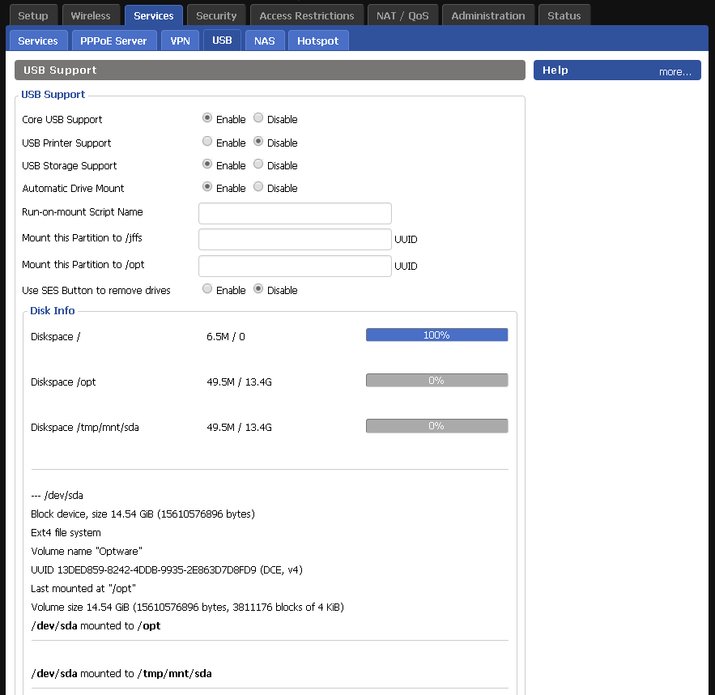The image size is (715, 695).
Task: Go to Access Restrictions tab
Action: click(x=306, y=15)
